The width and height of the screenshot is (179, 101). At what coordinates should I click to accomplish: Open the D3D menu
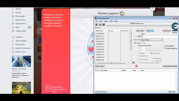111,21
